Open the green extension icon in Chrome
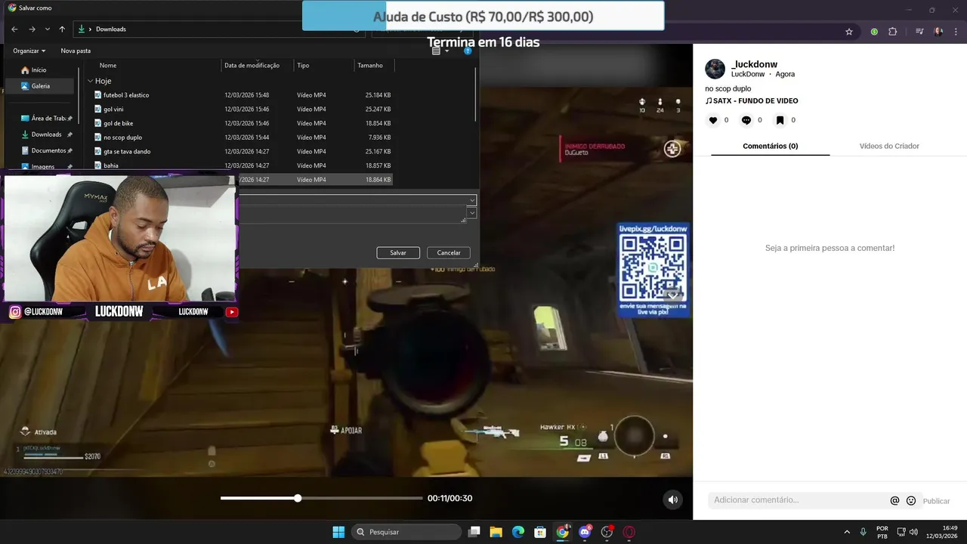Screen dimensions: 967x544 tap(874, 32)
